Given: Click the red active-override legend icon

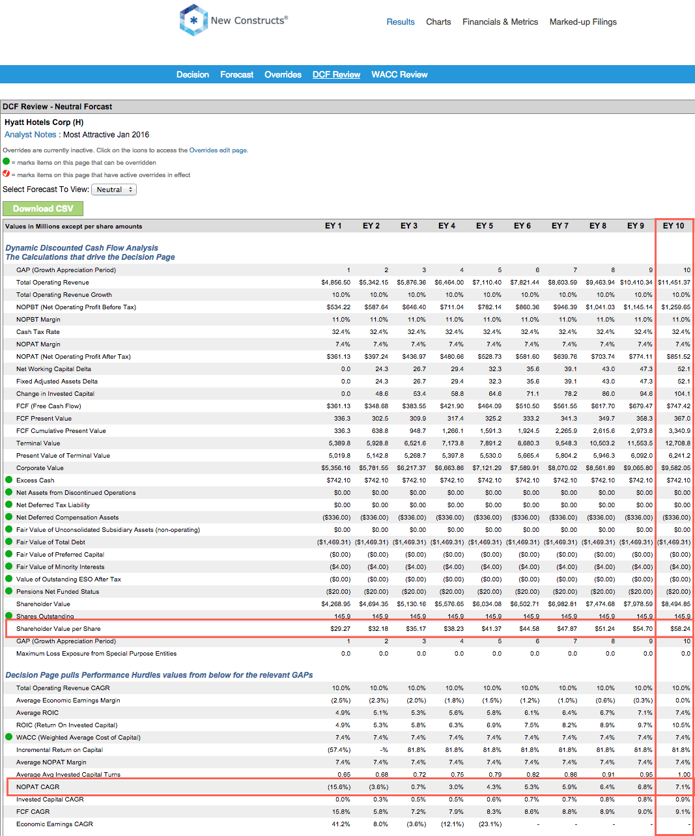Looking at the screenshot, I should click(7, 174).
